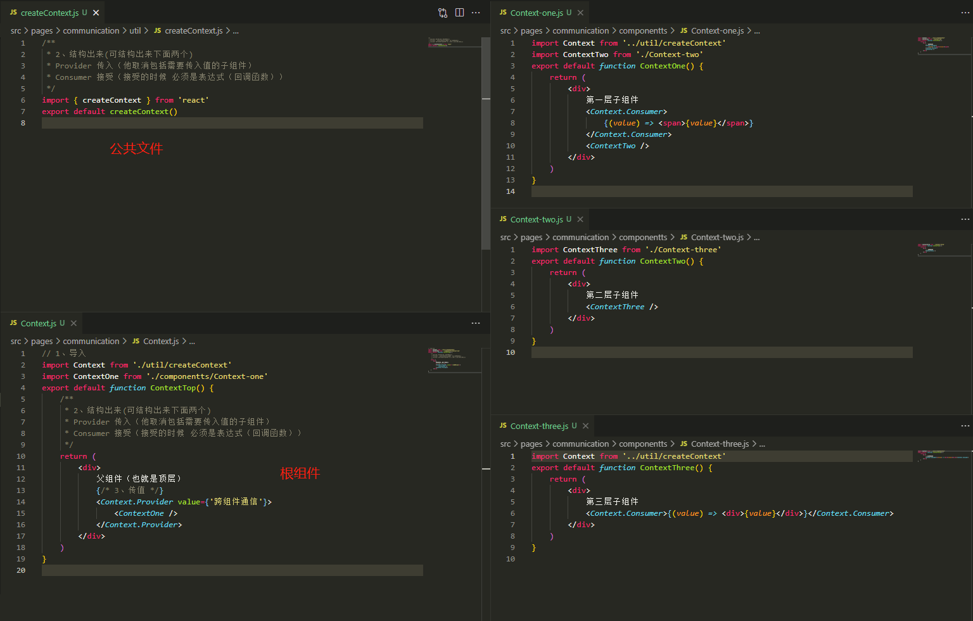The height and width of the screenshot is (621, 973).
Task: Select the Context-one.js tab
Action: [541, 13]
